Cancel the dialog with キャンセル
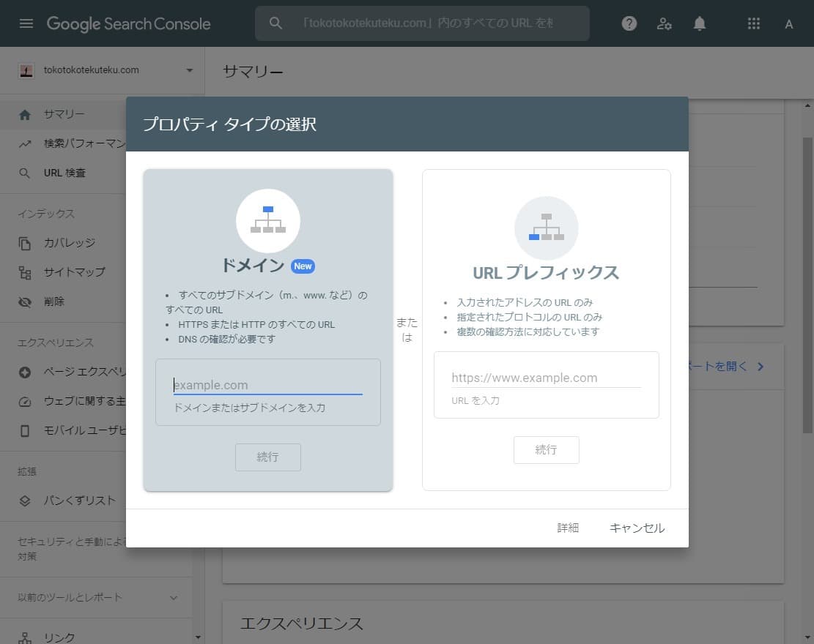Screen dimensions: 814x644 click(x=637, y=528)
